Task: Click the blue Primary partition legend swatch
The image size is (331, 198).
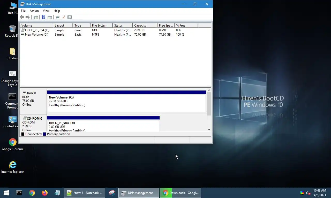Action: 44,134
